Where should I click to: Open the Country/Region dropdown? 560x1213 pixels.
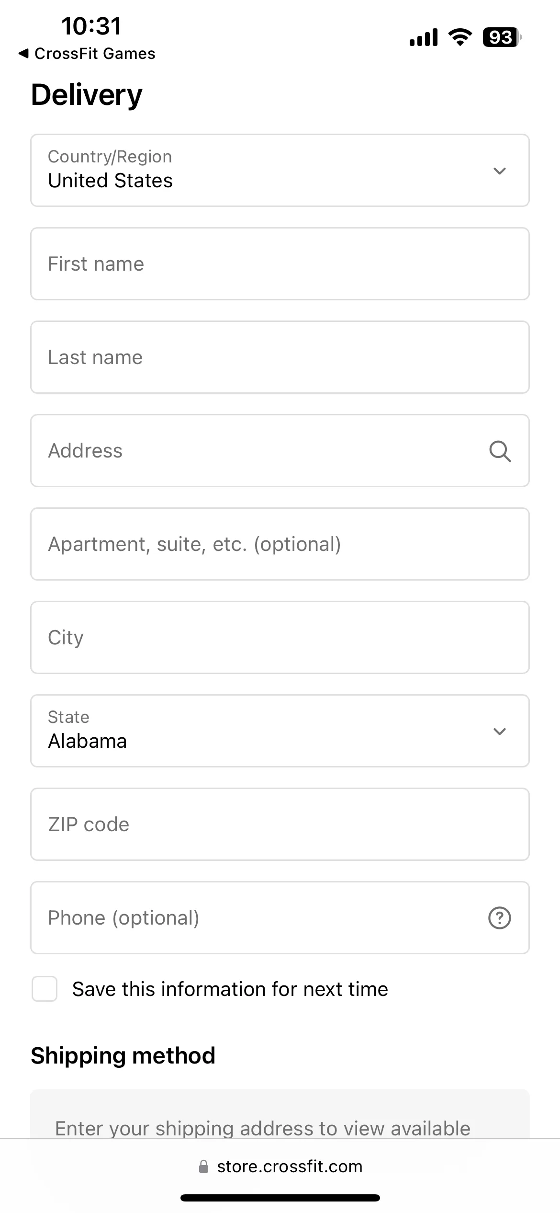pos(280,171)
